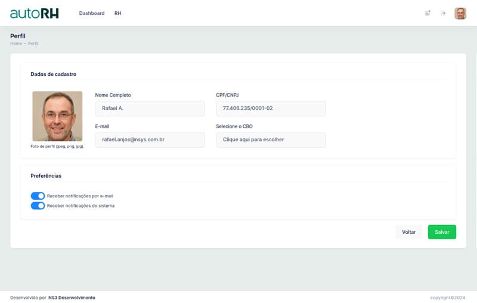Click 'Foto de perfil (jpeg, png, jpg)' caption
The width and height of the screenshot is (477, 303).
click(x=57, y=146)
